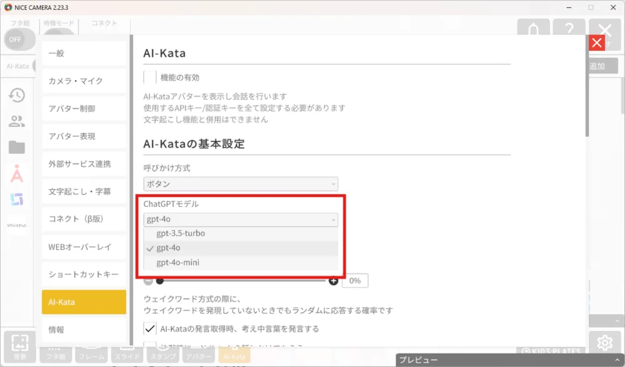Open the 情報 settings category
625x367 pixels.
coord(84,329)
